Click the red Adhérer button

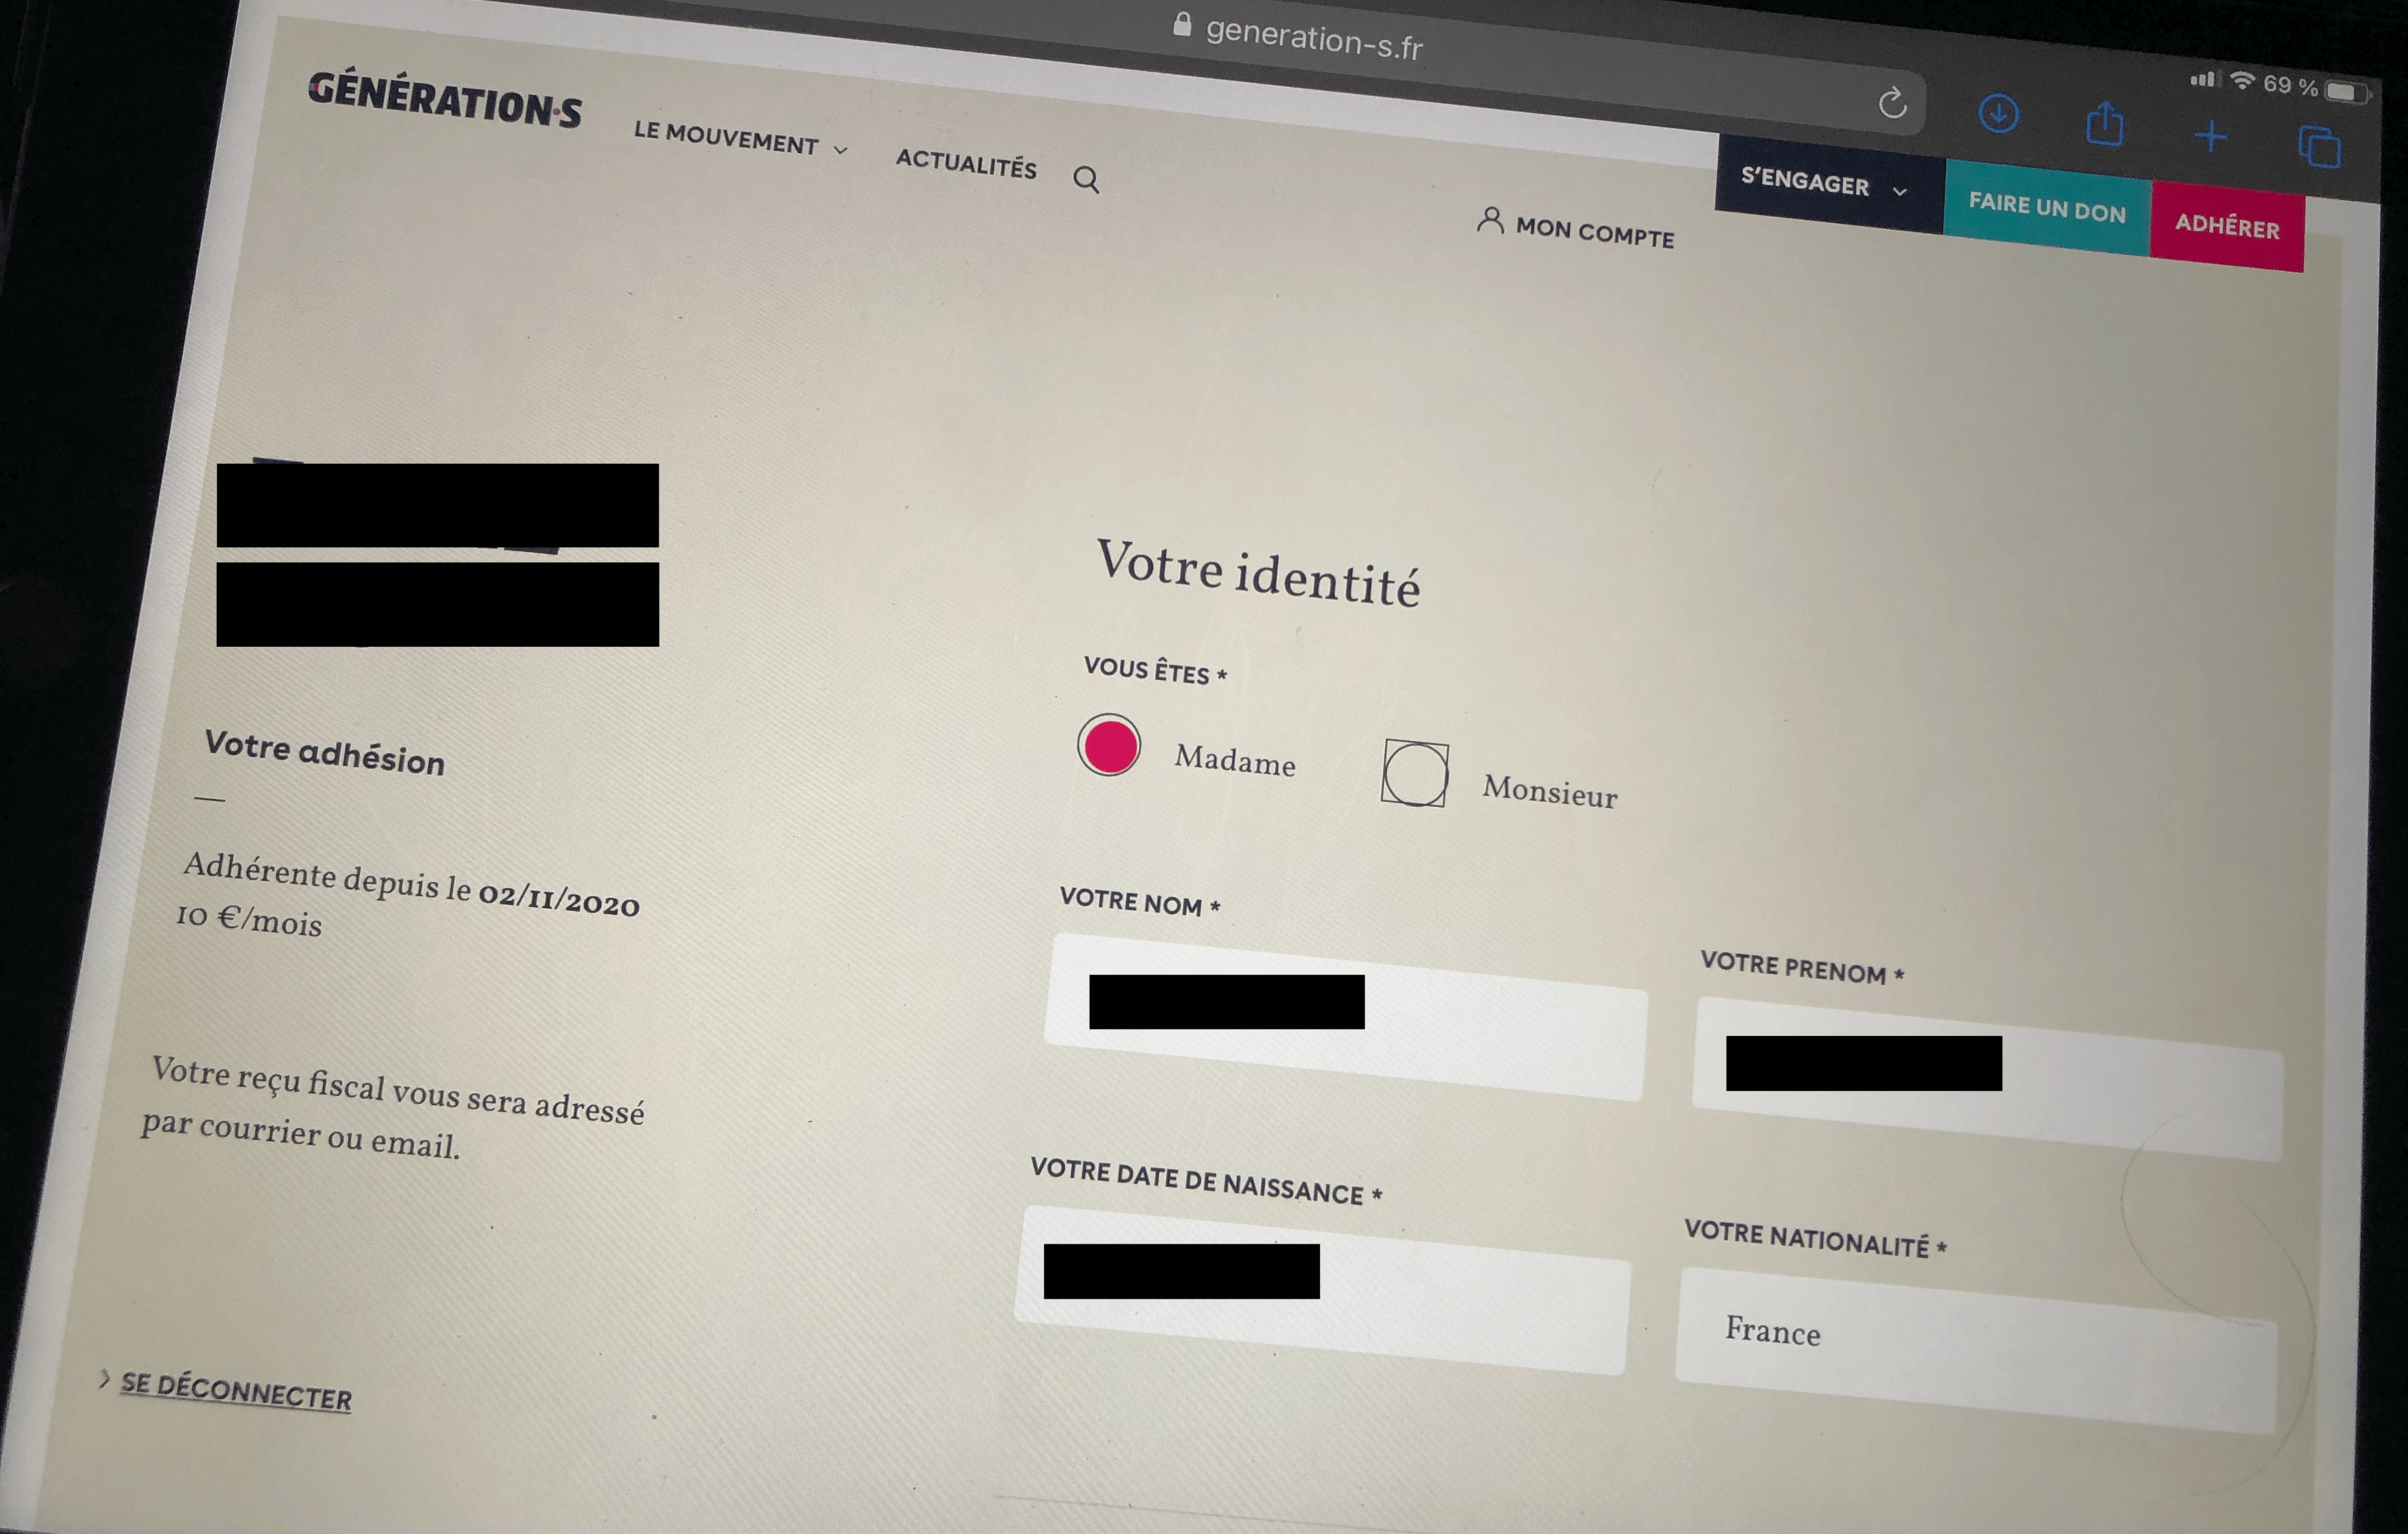point(2227,226)
